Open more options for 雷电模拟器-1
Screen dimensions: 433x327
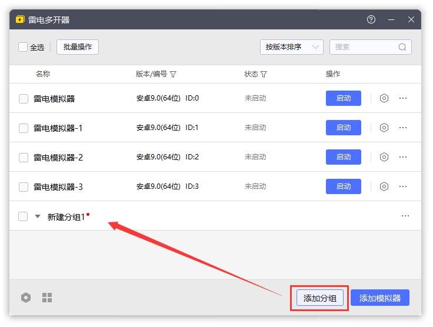point(403,128)
